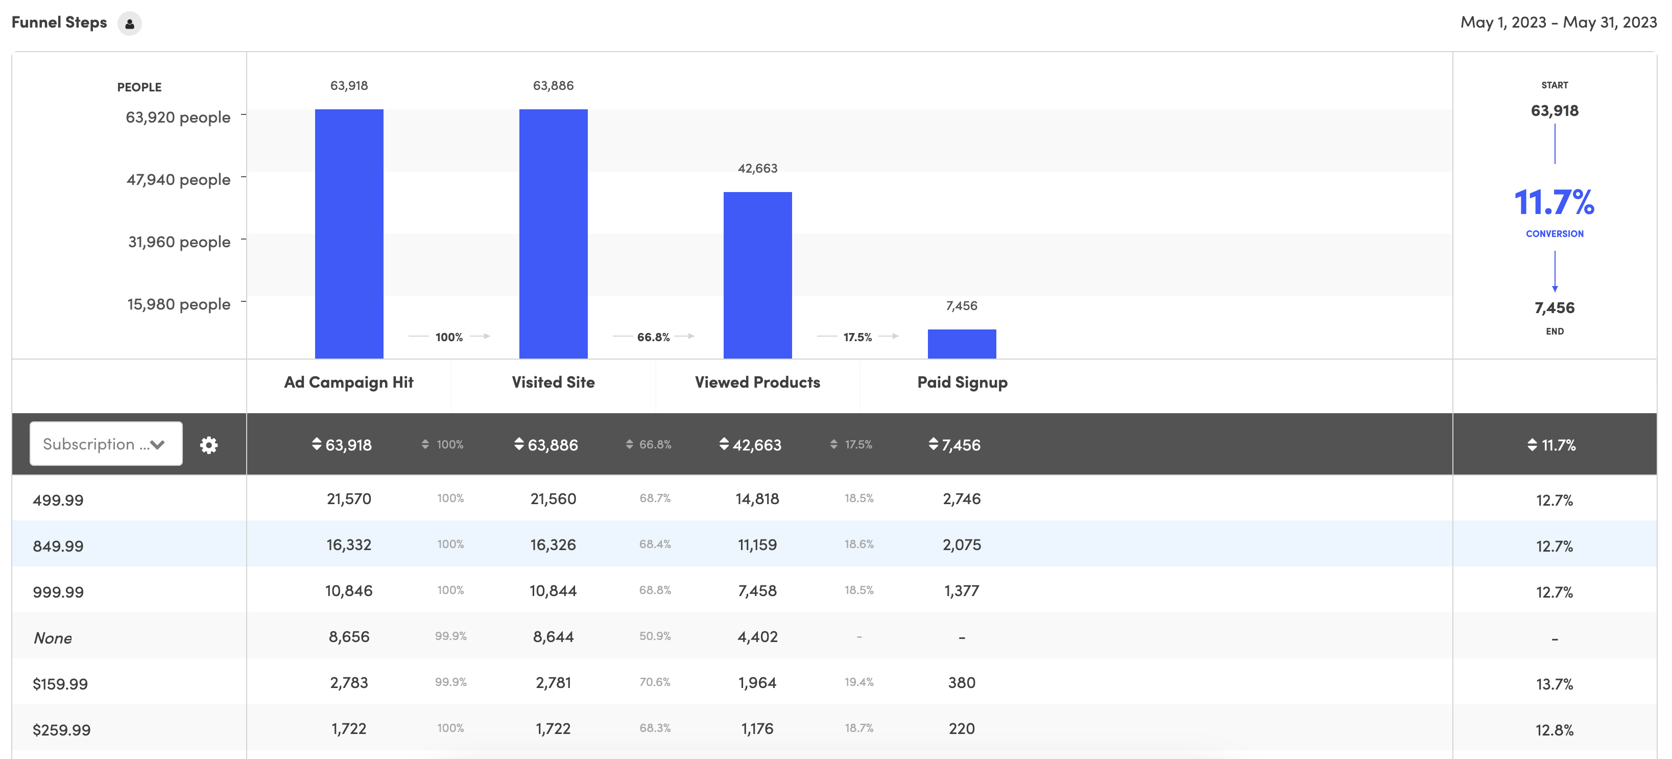Click the Funnel Steps title
This screenshot has height=759, width=1672.
59,22
